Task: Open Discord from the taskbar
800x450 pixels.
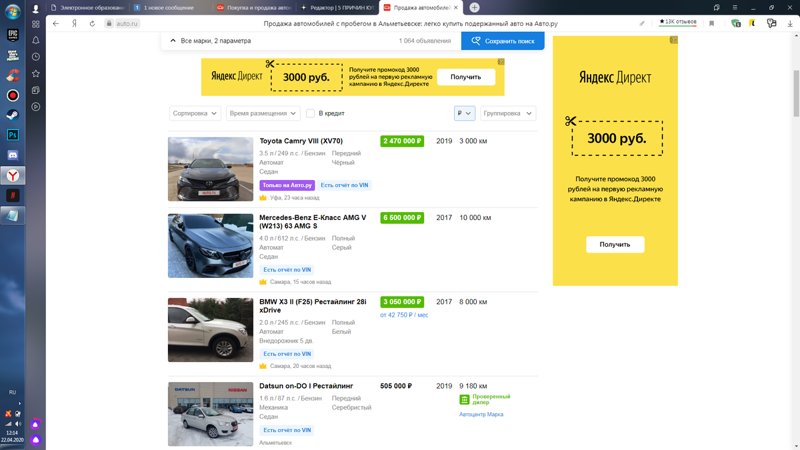Action: coord(13,155)
